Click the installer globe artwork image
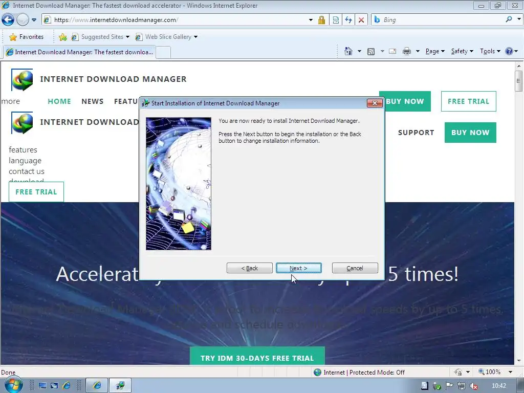The image size is (524, 393). 179,184
